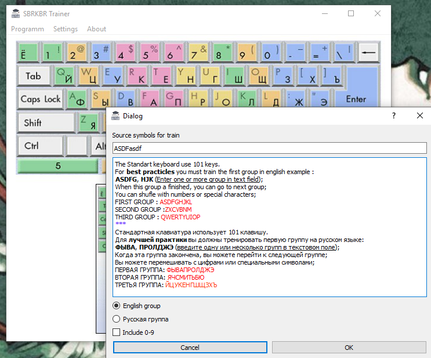Image resolution: width=431 pixels, height=358 pixels.
Task: Open the Settings menu
Action: (x=66, y=29)
